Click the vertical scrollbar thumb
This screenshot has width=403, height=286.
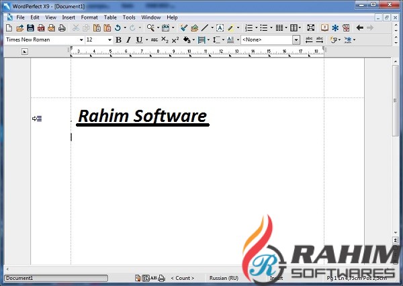396,100
